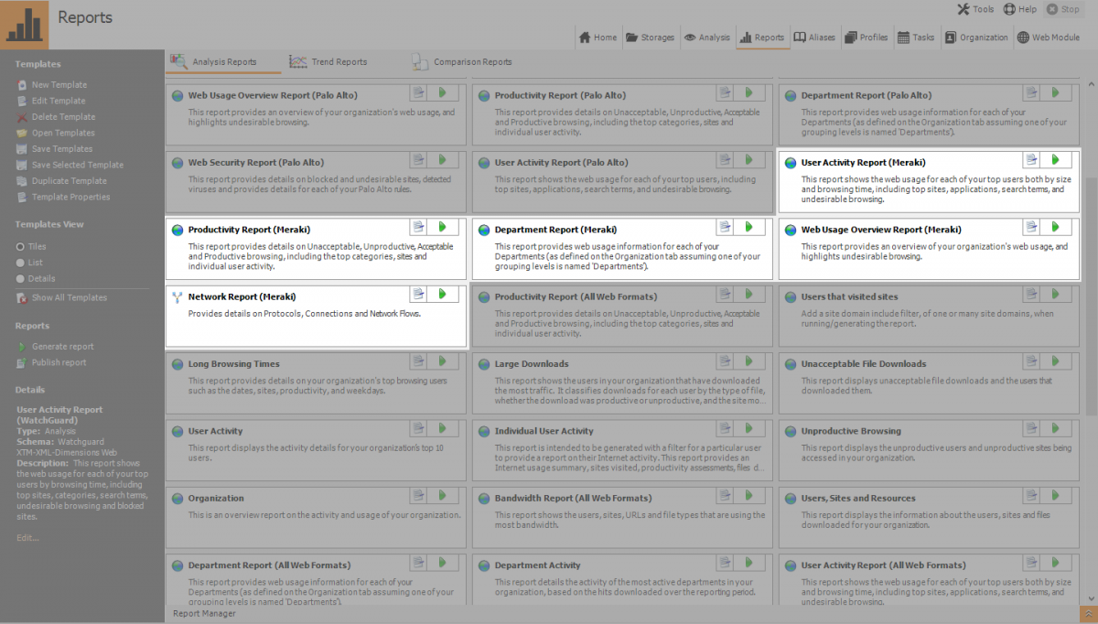Open the Tools icon at the top right
Image resolution: width=1098 pixels, height=624 pixels.
pyautogui.click(x=964, y=9)
